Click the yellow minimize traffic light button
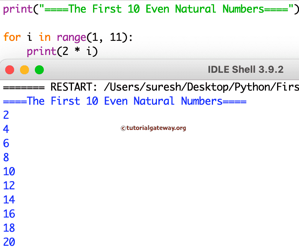Viewport: 299px width, 248px height. [x=24, y=69]
